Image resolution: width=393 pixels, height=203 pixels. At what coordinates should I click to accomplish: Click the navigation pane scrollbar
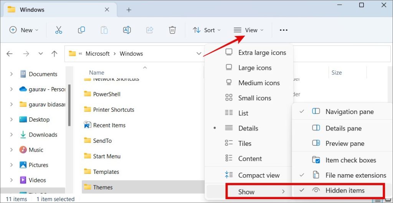click(x=69, y=105)
